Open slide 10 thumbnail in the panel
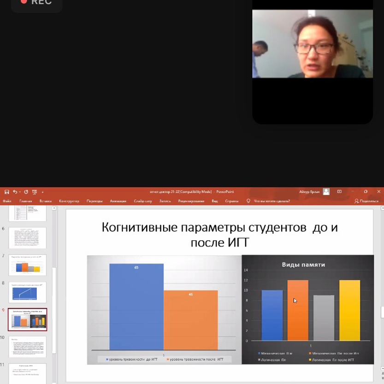Screen dimensions: 384x384 28,347
